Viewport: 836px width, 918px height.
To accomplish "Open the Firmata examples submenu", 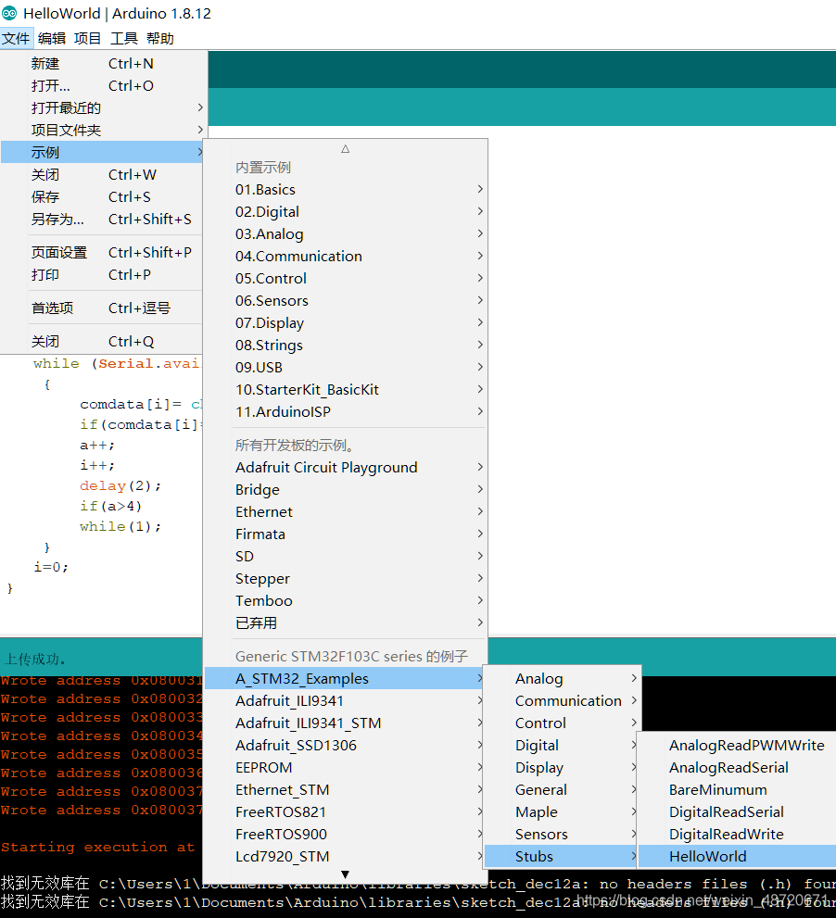I will click(x=346, y=534).
